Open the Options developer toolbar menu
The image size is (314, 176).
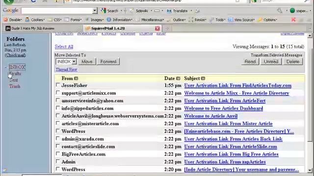coord(268,20)
